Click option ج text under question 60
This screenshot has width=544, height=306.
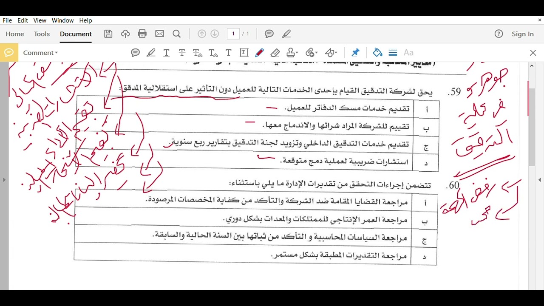point(280,237)
